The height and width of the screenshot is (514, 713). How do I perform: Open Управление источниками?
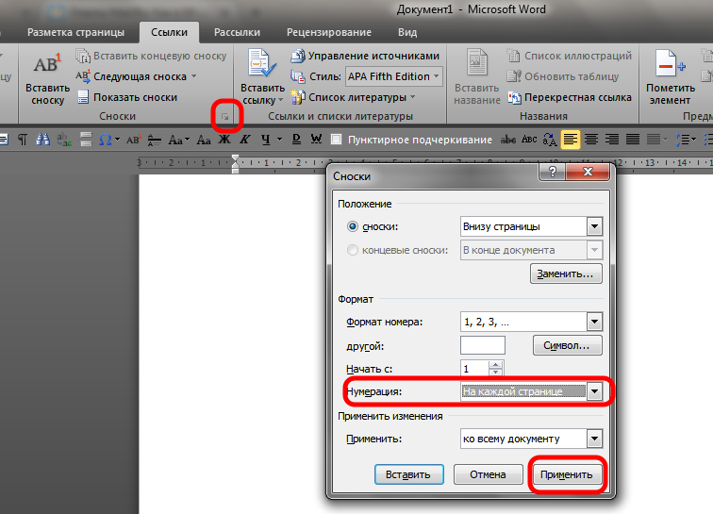tap(365, 56)
